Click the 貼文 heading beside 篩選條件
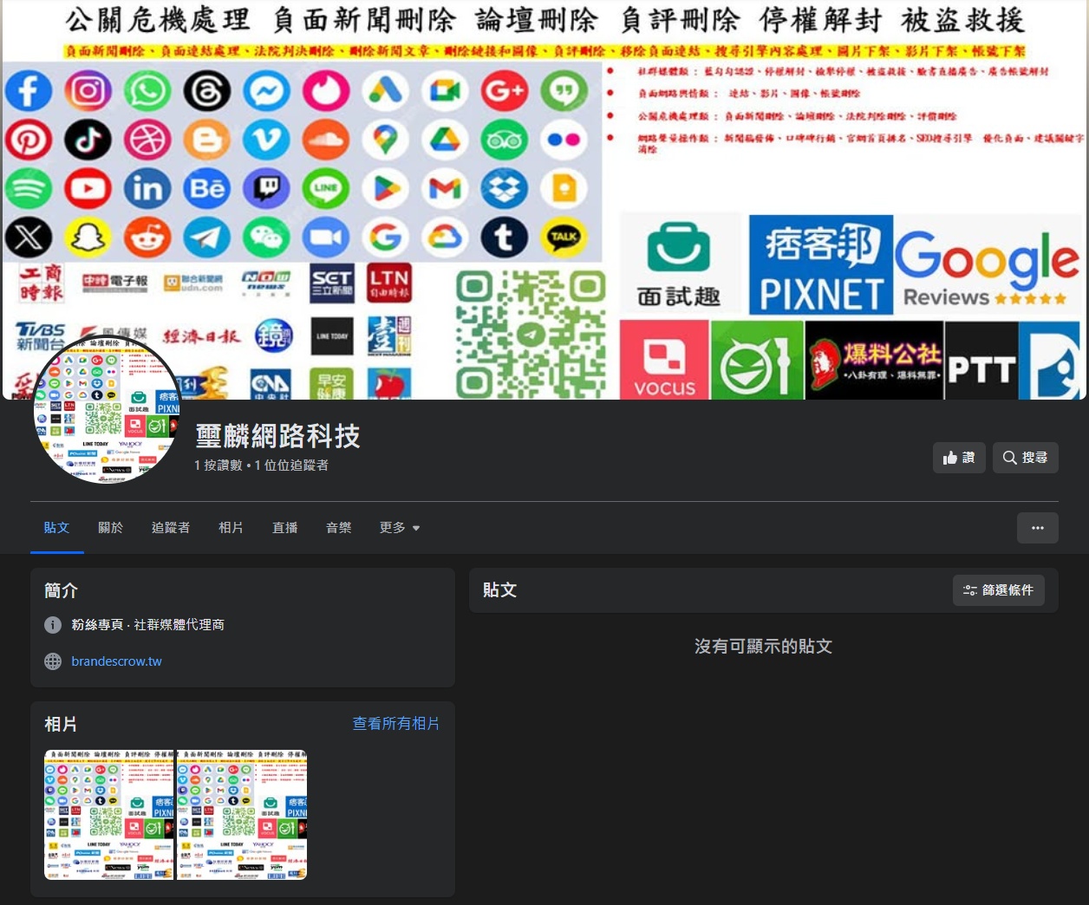Screen dimensions: 1089x905 500,590
